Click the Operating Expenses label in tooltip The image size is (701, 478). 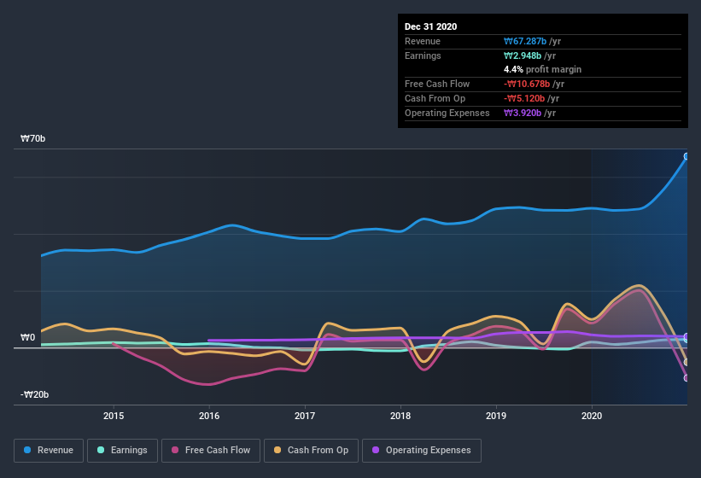click(x=447, y=113)
